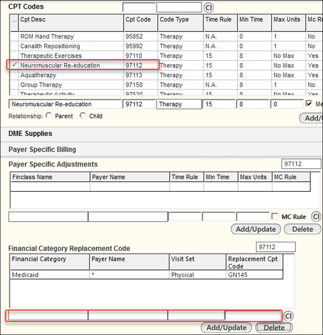Click the Payer Name header in Payer Adjustments table
Viewport: 323px width, 335px height.
[130, 177]
